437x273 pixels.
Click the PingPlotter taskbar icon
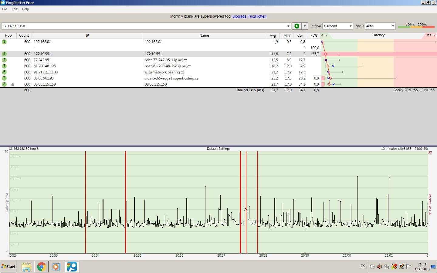(72, 267)
